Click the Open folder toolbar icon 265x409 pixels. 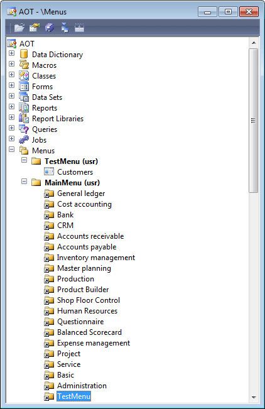coord(19,28)
